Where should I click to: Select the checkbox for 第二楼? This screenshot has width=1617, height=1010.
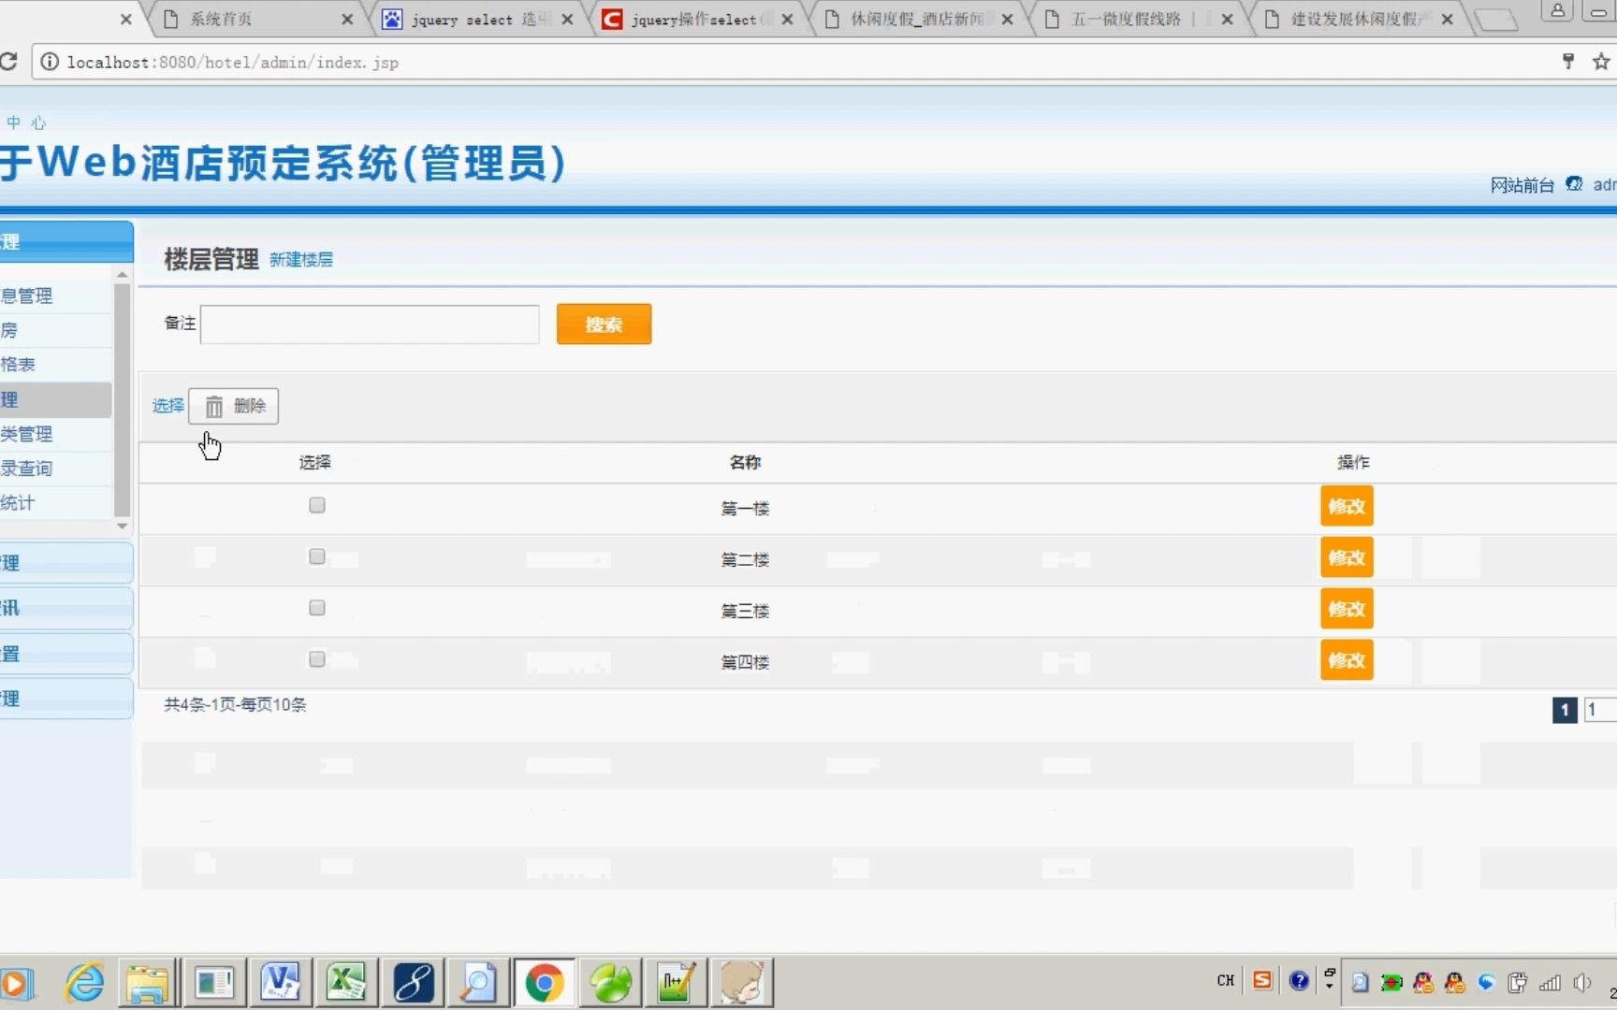[316, 556]
